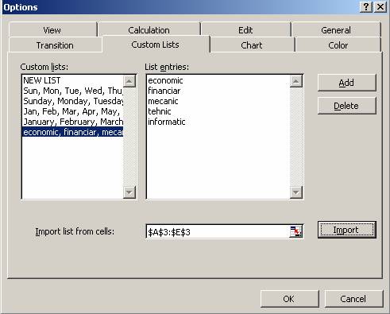Switch to the Chart tab

[252, 45]
